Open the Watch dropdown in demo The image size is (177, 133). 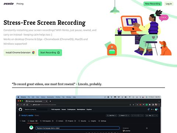(x=124, y=116)
